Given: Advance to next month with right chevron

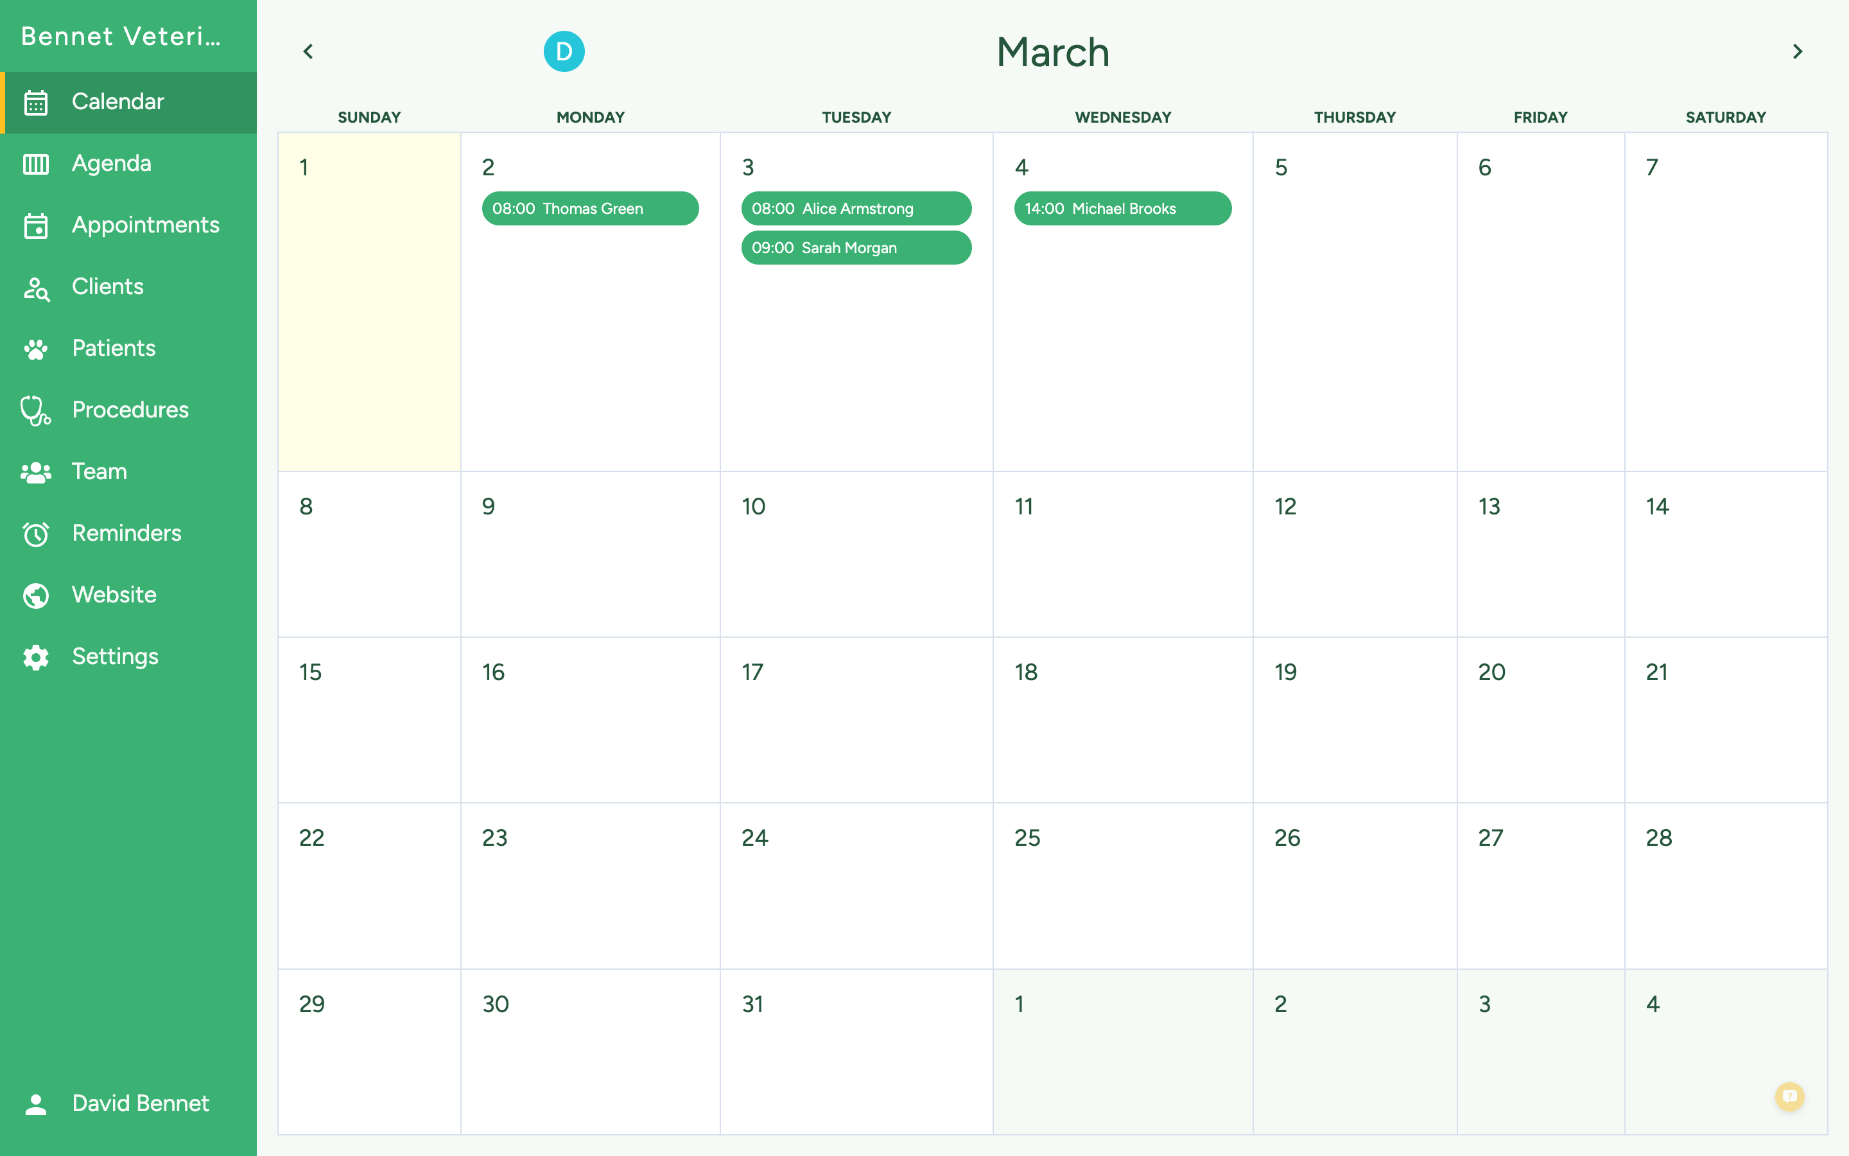Looking at the screenshot, I should tap(1797, 51).
